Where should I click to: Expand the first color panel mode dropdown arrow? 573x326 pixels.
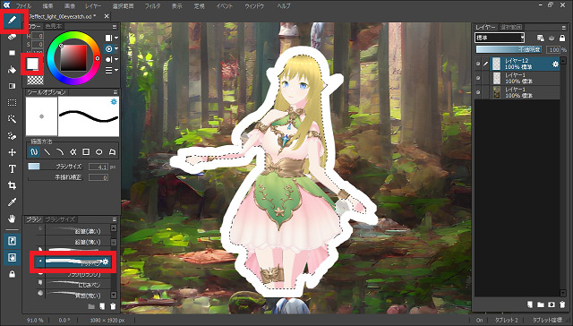[x=116, y=38]
